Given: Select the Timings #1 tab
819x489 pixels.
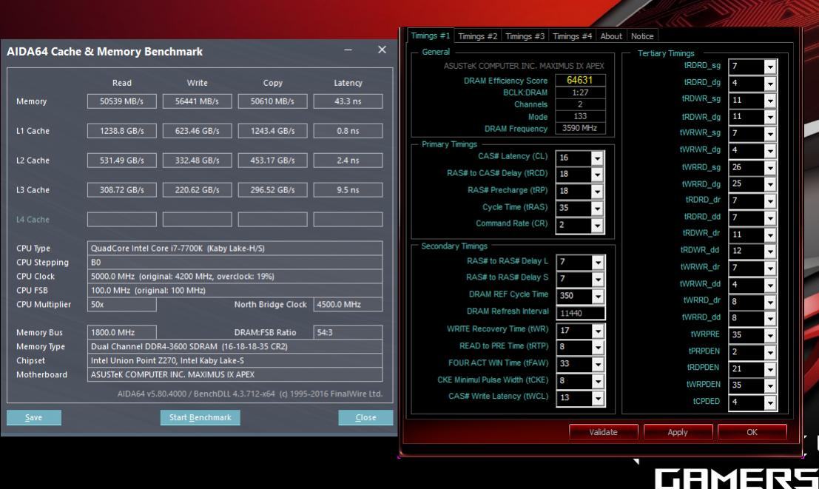Looking at the screenshot, I should pos(430,36).
